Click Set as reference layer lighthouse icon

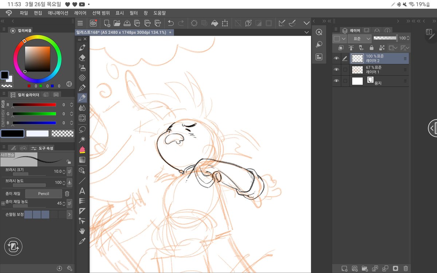click(x=351, y=48)
